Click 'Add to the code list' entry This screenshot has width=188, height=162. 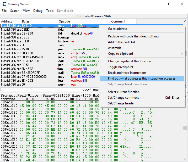pyautogui.click(x=121, y=42)
